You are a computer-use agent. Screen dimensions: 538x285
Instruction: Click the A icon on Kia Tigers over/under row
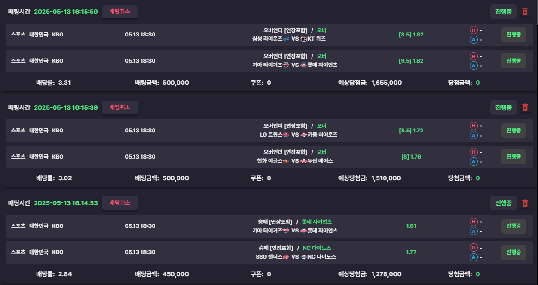pos(473,66)
